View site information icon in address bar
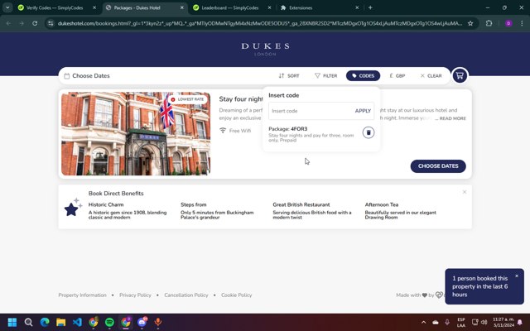The width and height of the screenshot is (530, 331). point(51,23)
